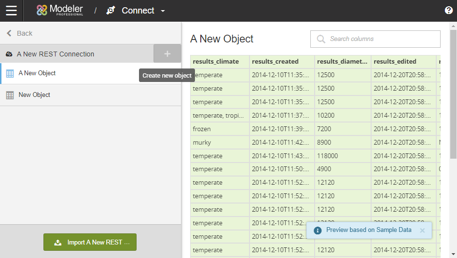
Task: Click the Modeler Professional logo
Action: point(60,11)
